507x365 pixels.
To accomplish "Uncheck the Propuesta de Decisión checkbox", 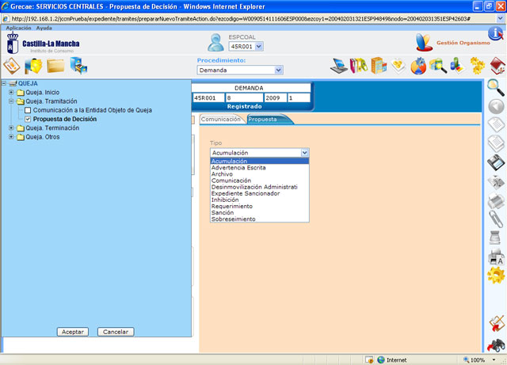I will [x=28, y=119].
